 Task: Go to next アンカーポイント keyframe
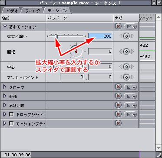132,77
